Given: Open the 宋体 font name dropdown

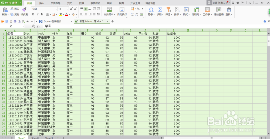Looking at the screenshot, I should [x=56, y=9].
